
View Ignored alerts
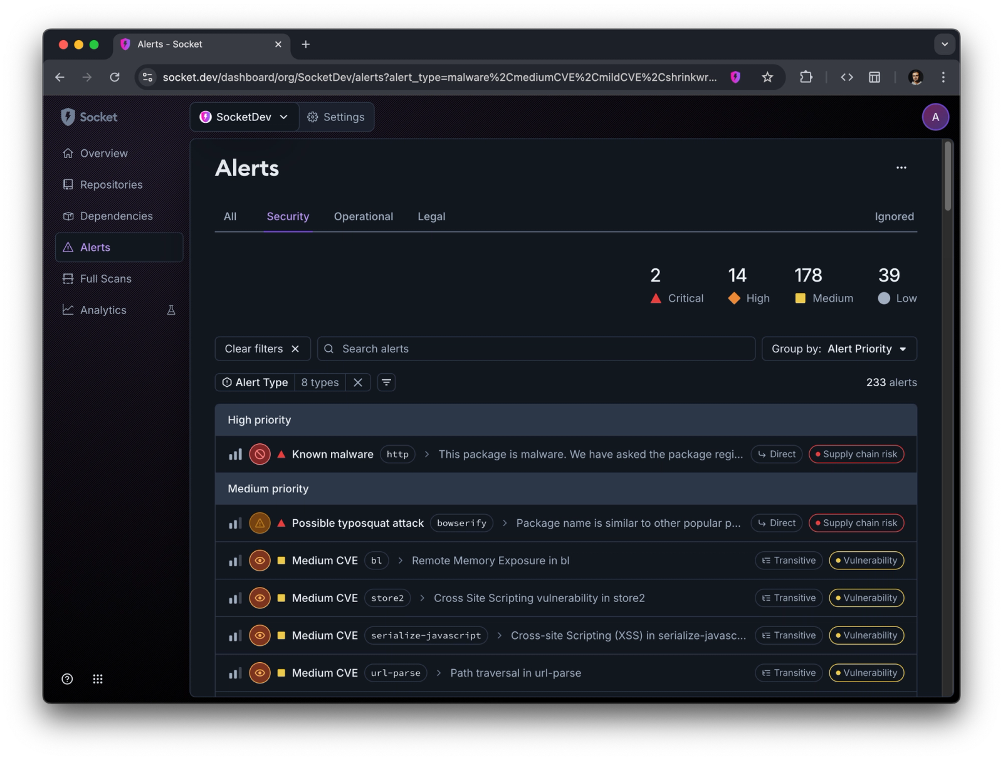(x=894, y=216)
